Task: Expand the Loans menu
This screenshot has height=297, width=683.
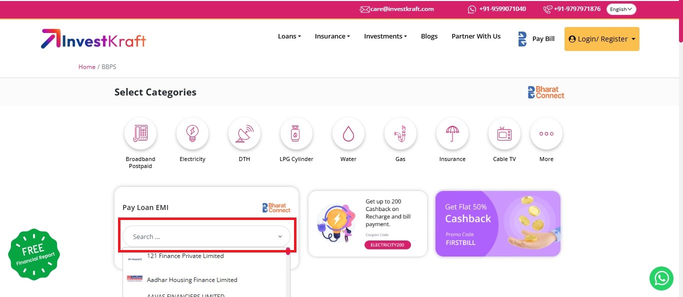Action: pyautogui.click(x=289, y=36)
